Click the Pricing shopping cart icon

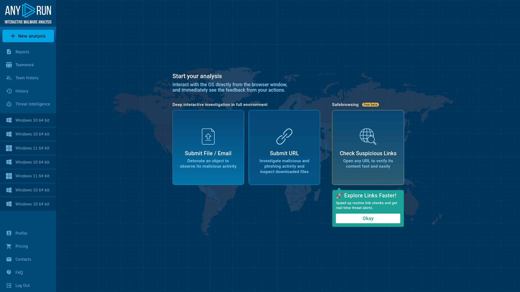click(x=9, y=246)
